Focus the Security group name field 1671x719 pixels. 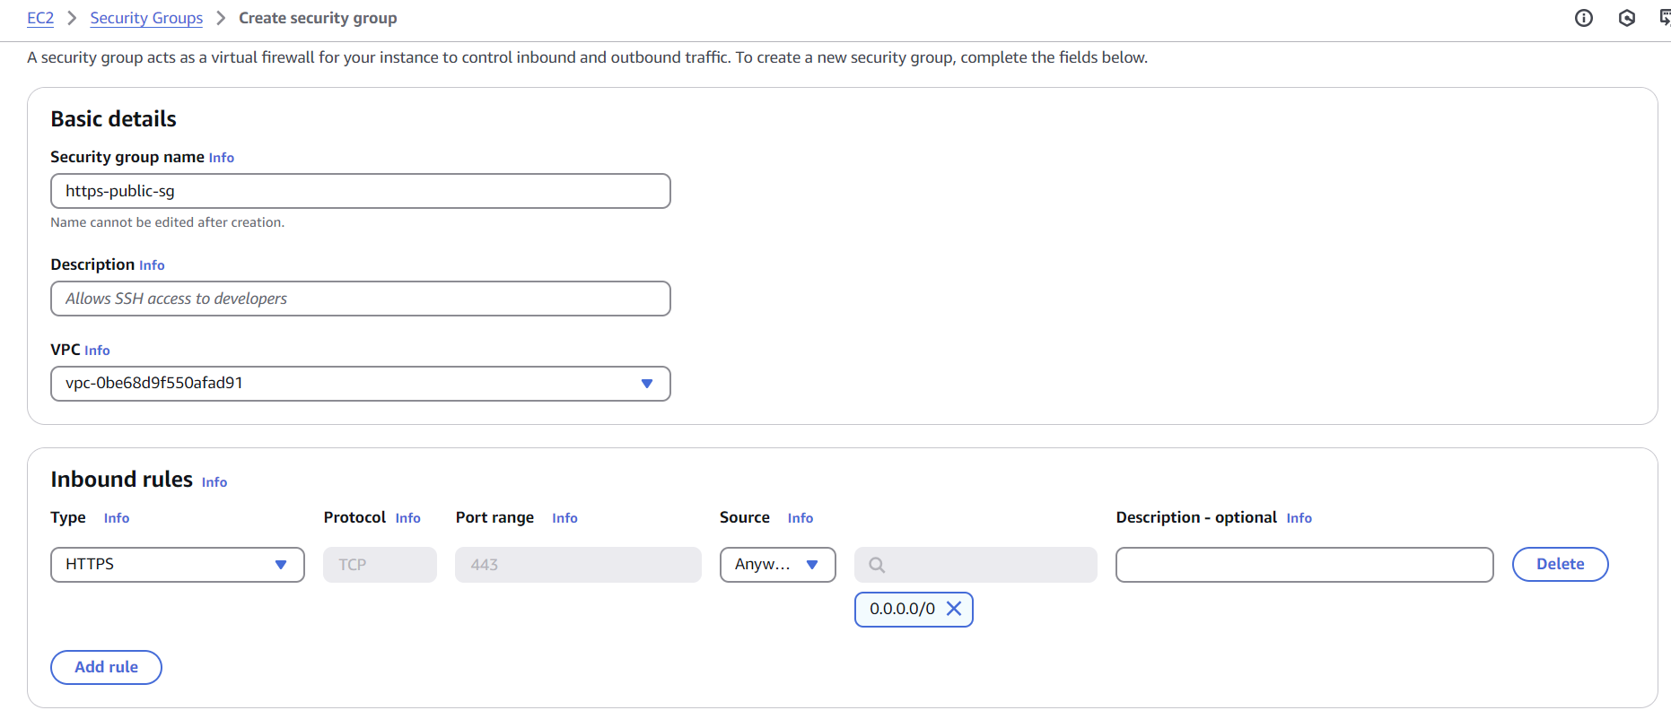click(360, 191)
